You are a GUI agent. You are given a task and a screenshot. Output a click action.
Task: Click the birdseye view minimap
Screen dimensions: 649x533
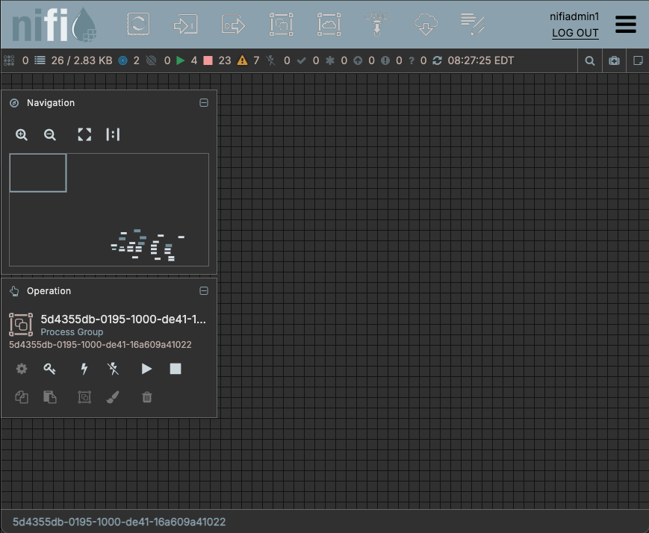click(109, 210)
